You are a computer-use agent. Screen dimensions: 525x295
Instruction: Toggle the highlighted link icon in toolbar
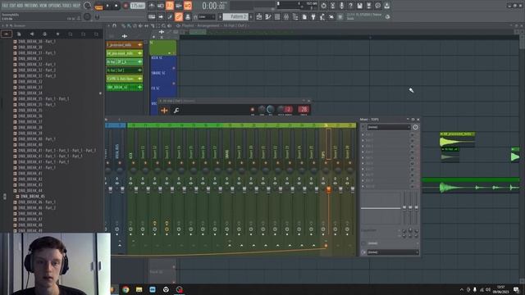pyautogui.click(x=179, y=16)
